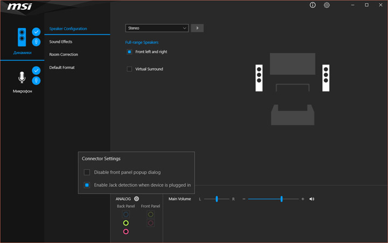Select the Динамики speakers device icon
This screenshot has width=388, height=243.
point(22,37)
